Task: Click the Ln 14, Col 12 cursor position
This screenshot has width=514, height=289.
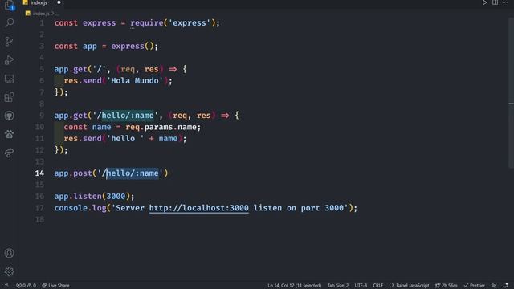Action: [295, 286]
